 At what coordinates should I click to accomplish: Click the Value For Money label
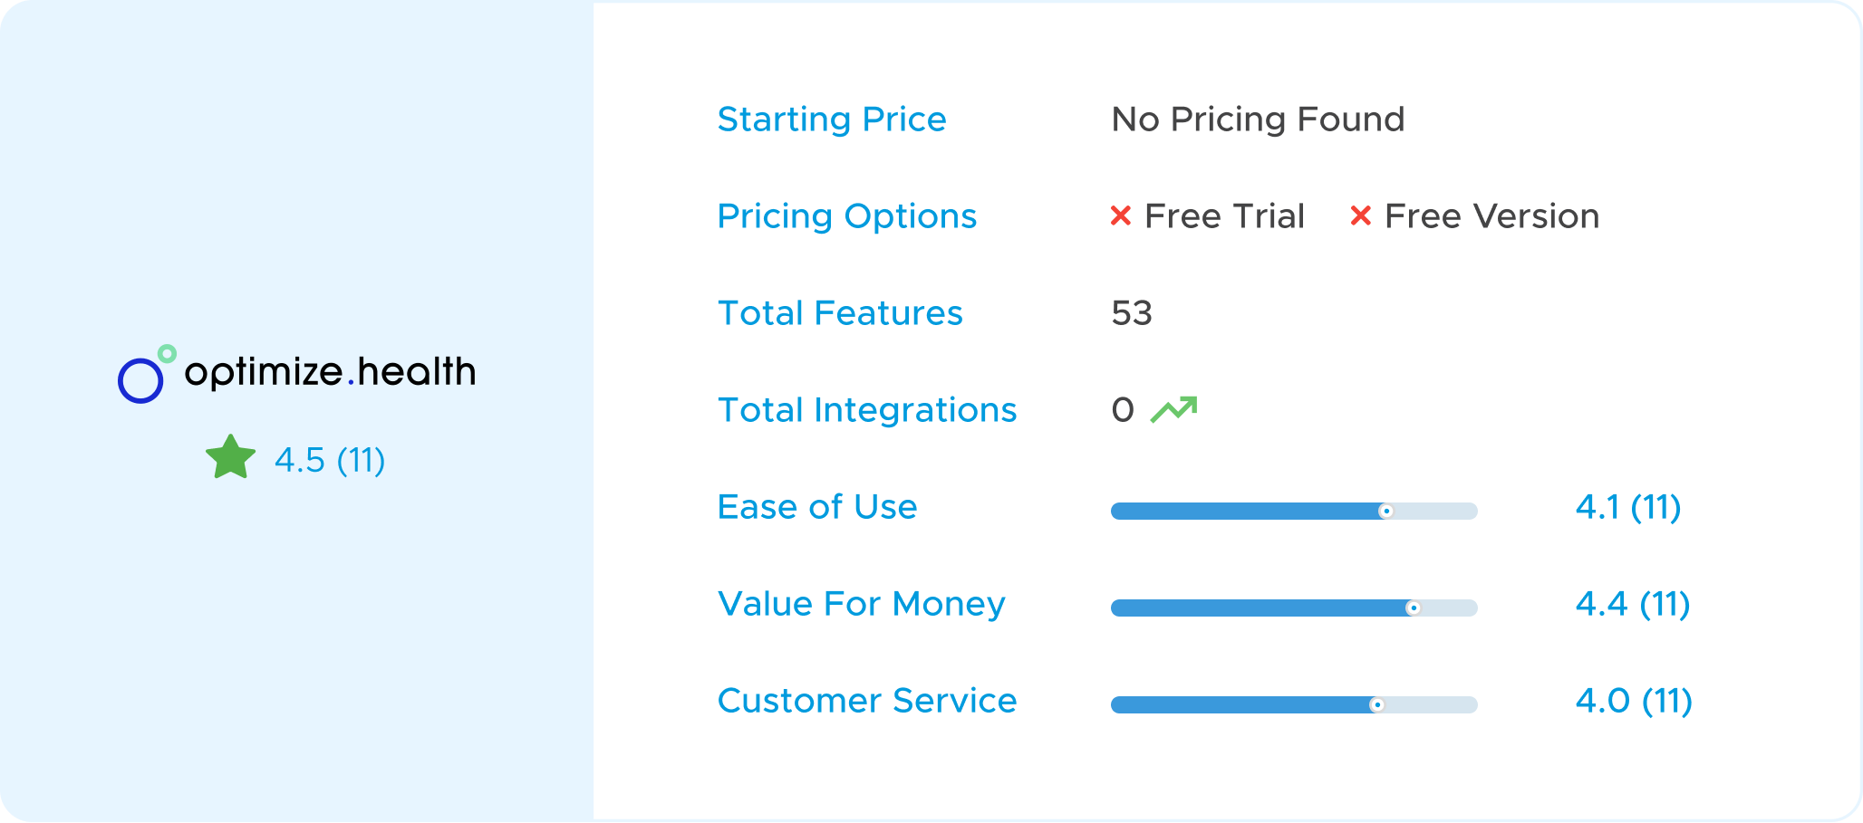(862, 603)
